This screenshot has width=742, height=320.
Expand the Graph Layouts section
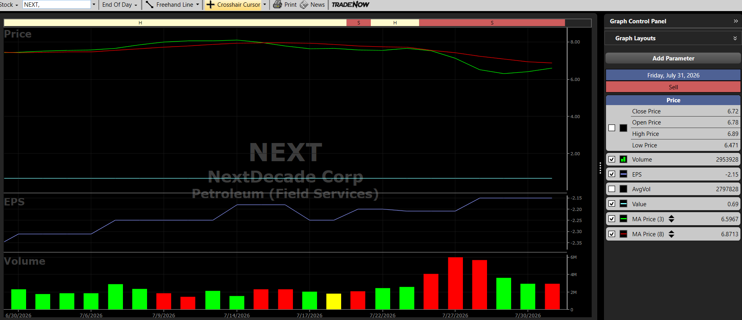(x=735, y=38)
